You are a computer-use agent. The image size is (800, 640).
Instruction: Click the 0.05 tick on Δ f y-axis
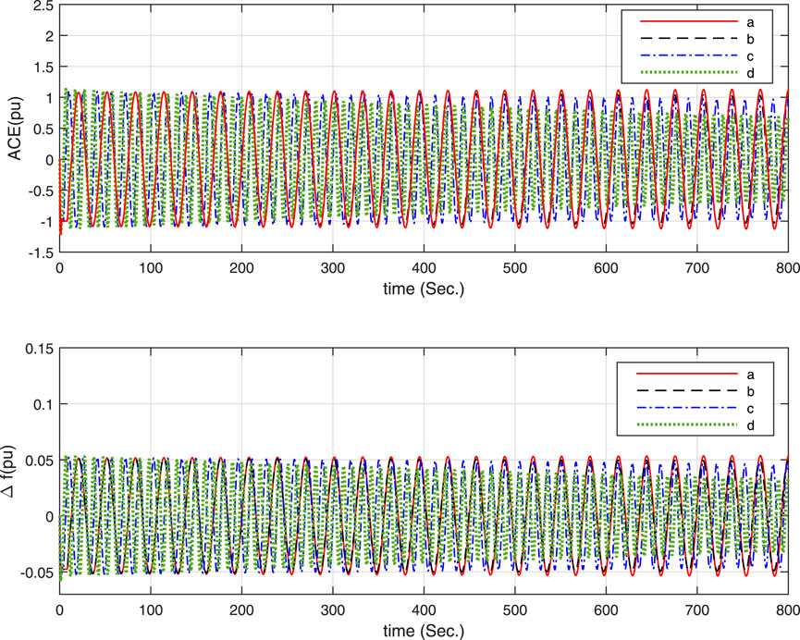click(x=39, y=461)
